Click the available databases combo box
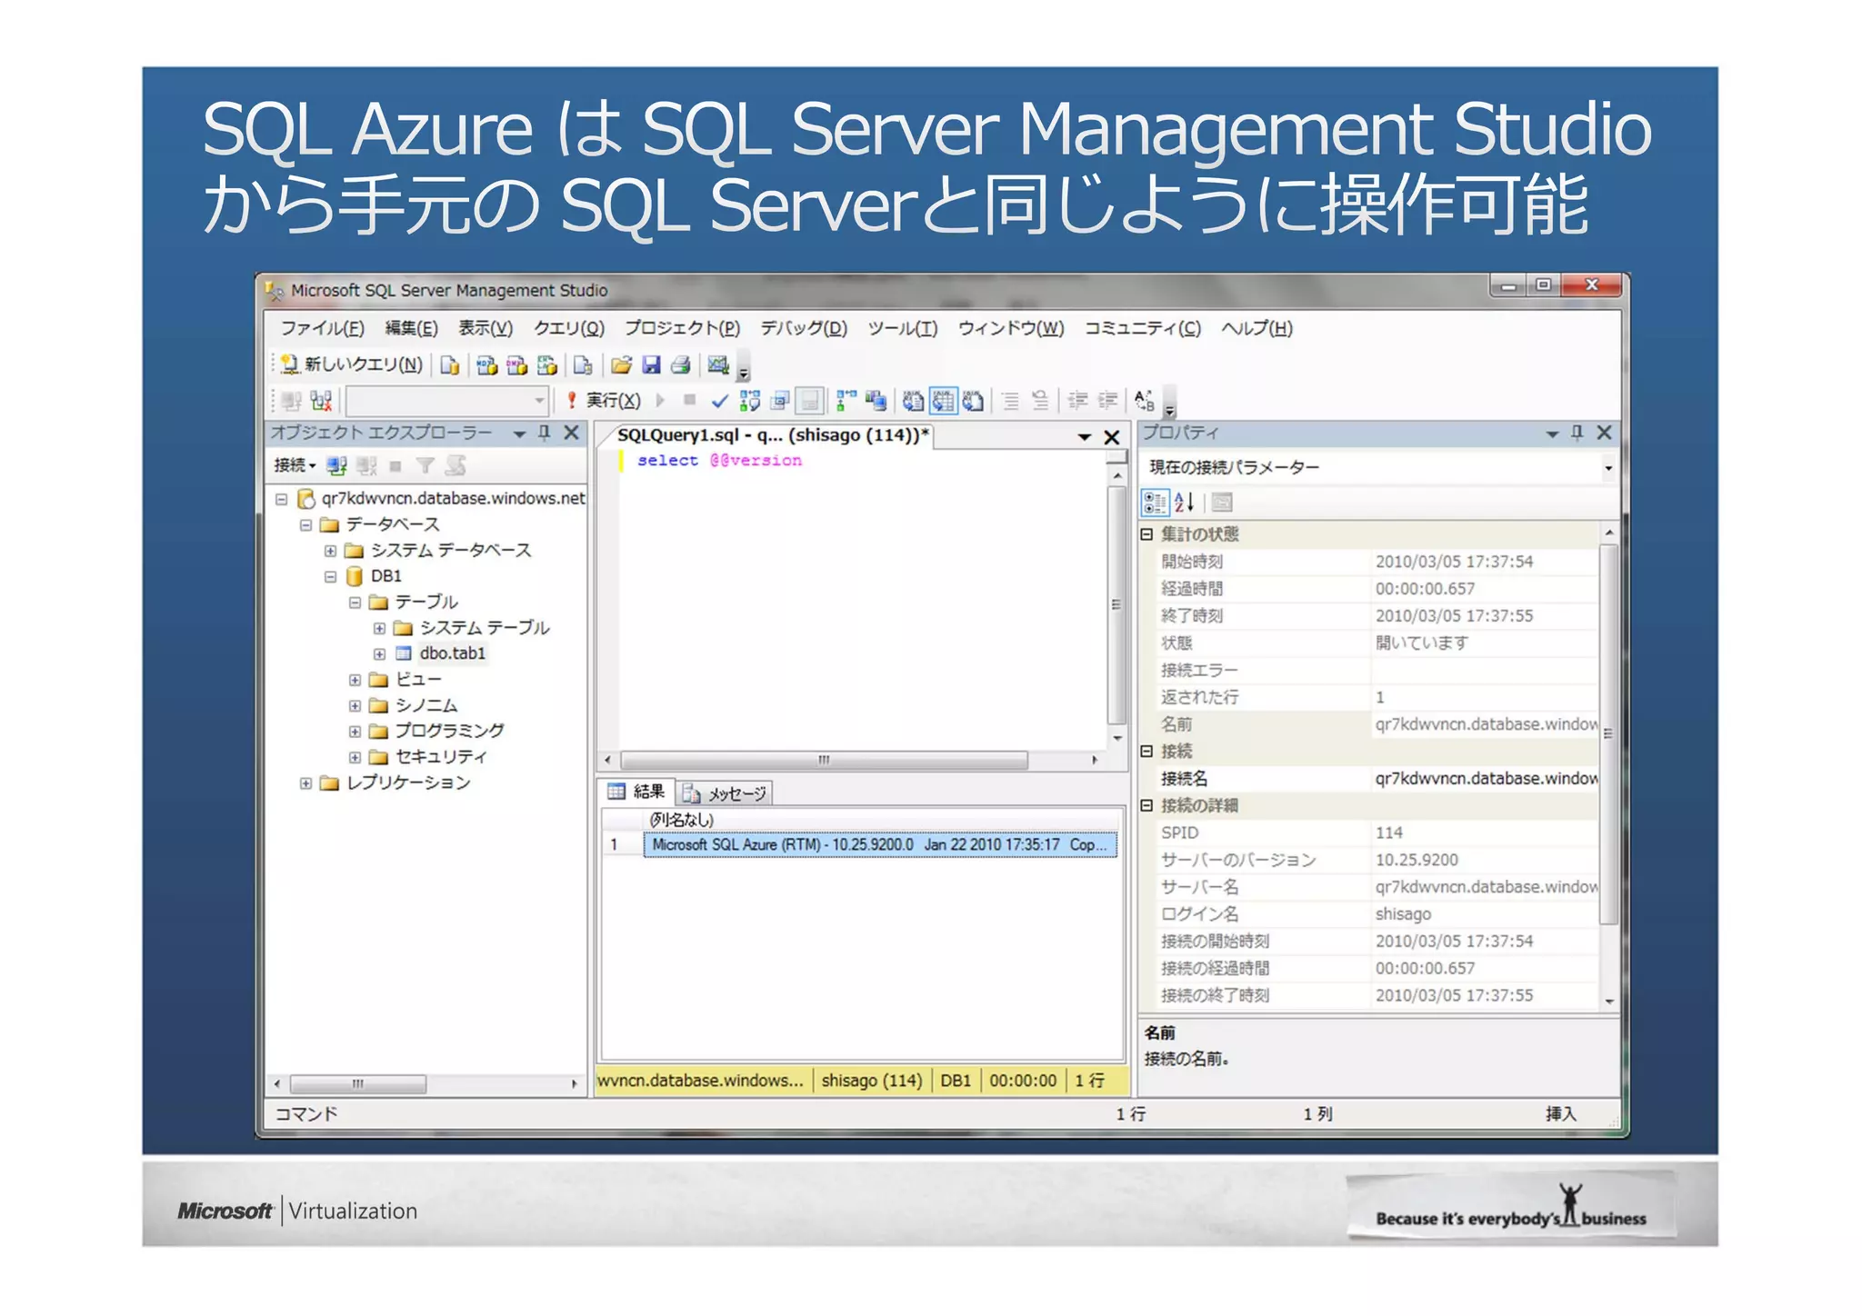Image resolution: width=1862 pixels, height=1316 pixels. pyautogui.click(x=446, y=401)
